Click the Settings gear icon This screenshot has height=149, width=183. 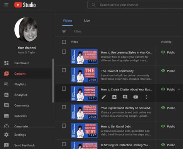[x=7, y=135]
